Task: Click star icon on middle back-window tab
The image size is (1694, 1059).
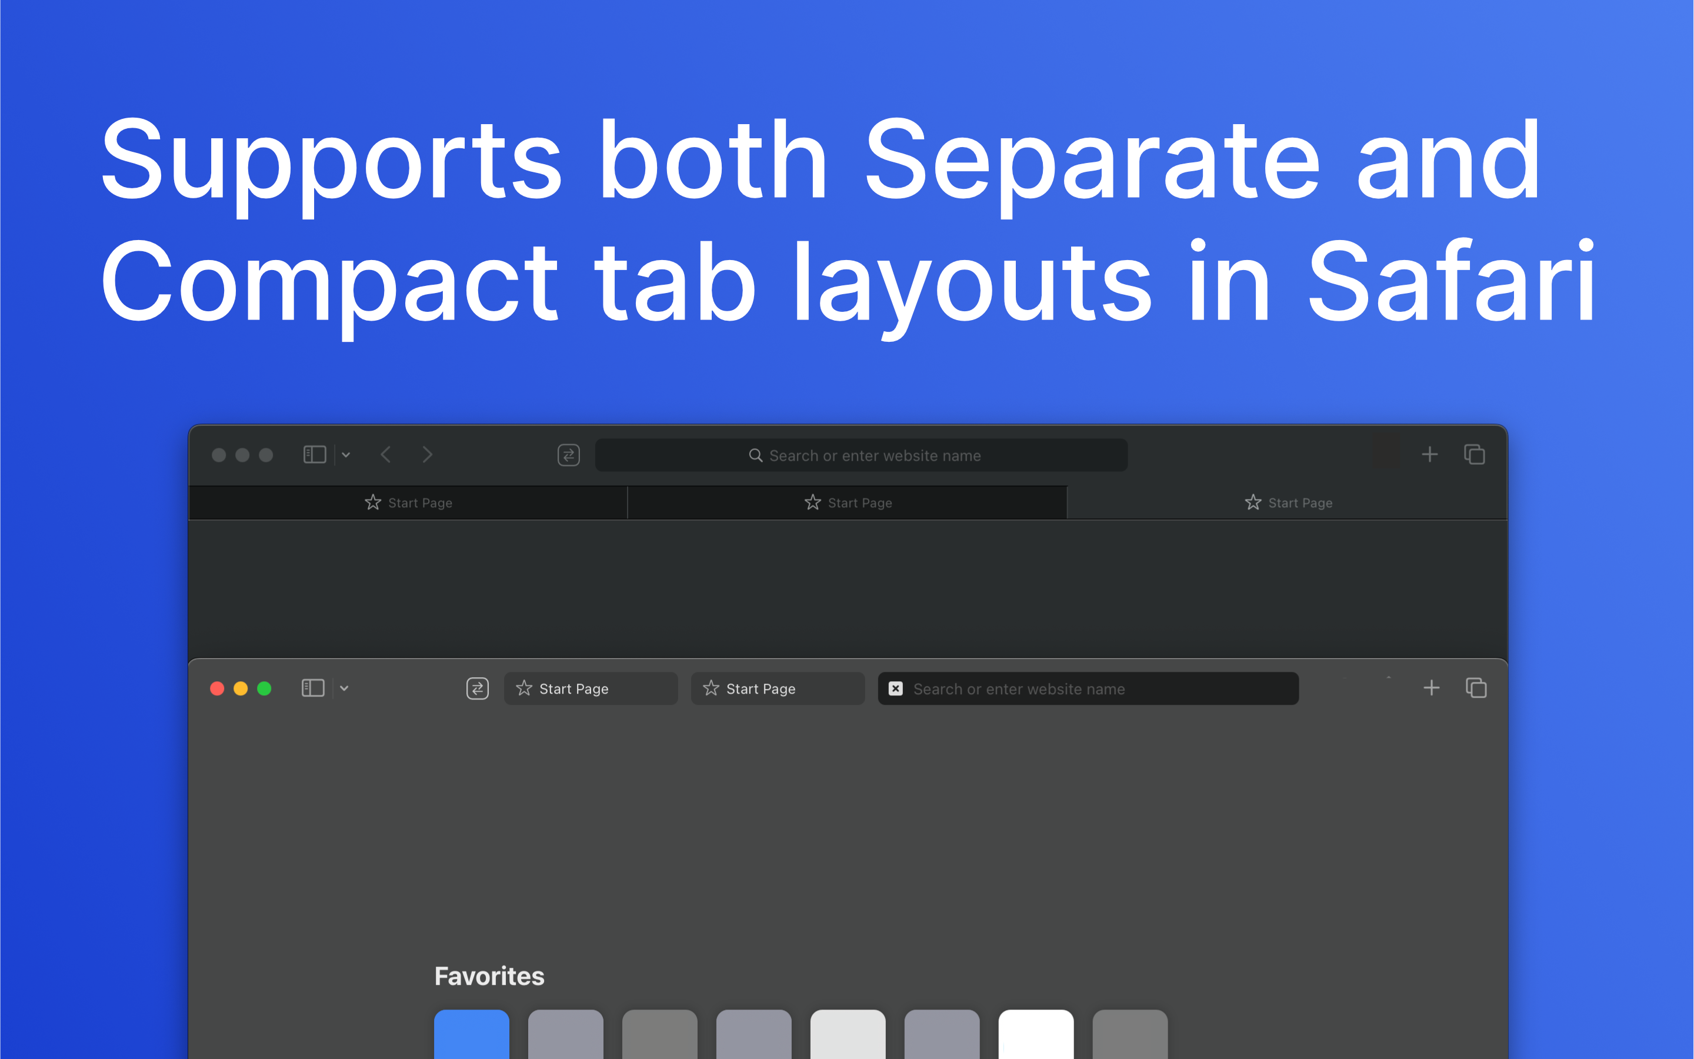Action: (x=813, y=502)
